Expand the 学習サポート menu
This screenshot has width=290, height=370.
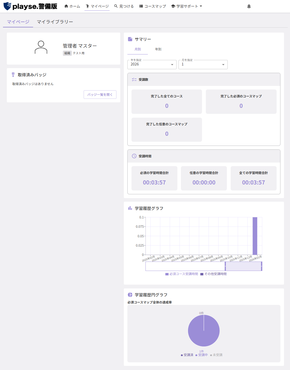[x=187, y=6]
